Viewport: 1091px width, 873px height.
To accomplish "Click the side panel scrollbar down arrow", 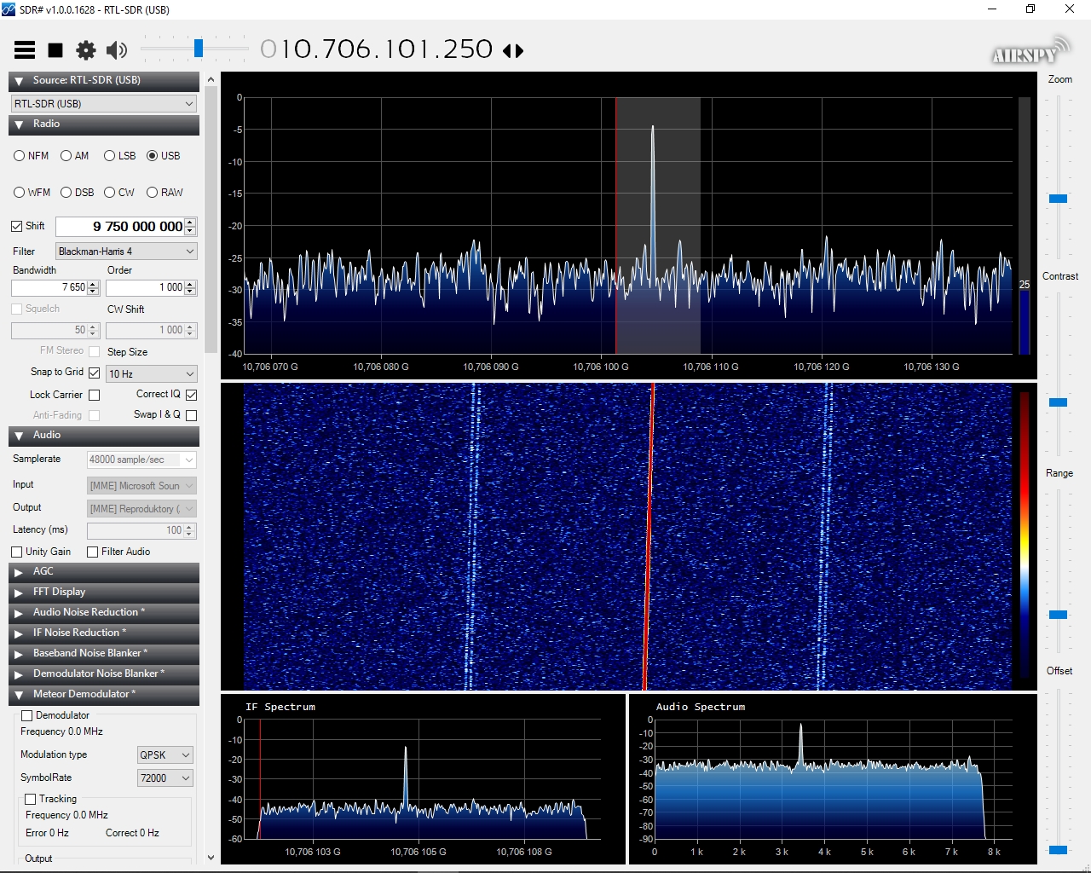I will 211,858.
